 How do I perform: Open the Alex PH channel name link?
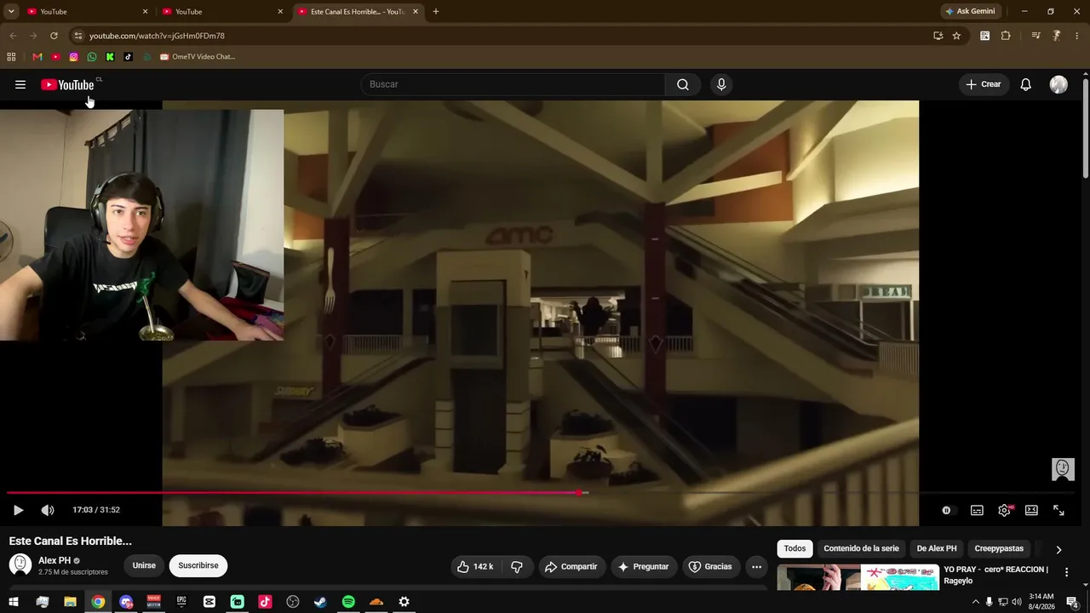(x=54, y=560)
